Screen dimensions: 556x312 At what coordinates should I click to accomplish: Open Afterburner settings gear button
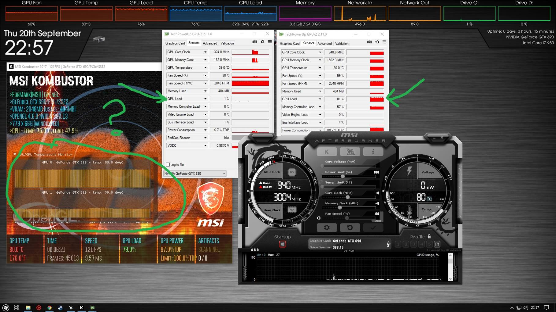327,228
